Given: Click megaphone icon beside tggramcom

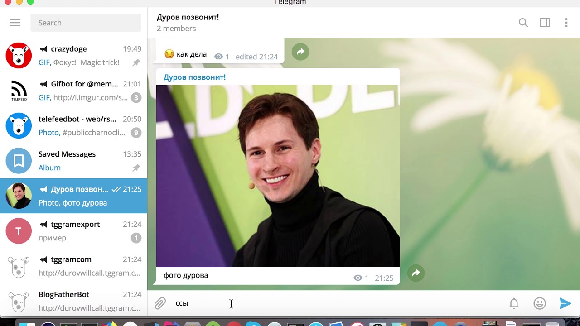Looking at the screenshot, I should pyautogui.click(x=43, y=259).
